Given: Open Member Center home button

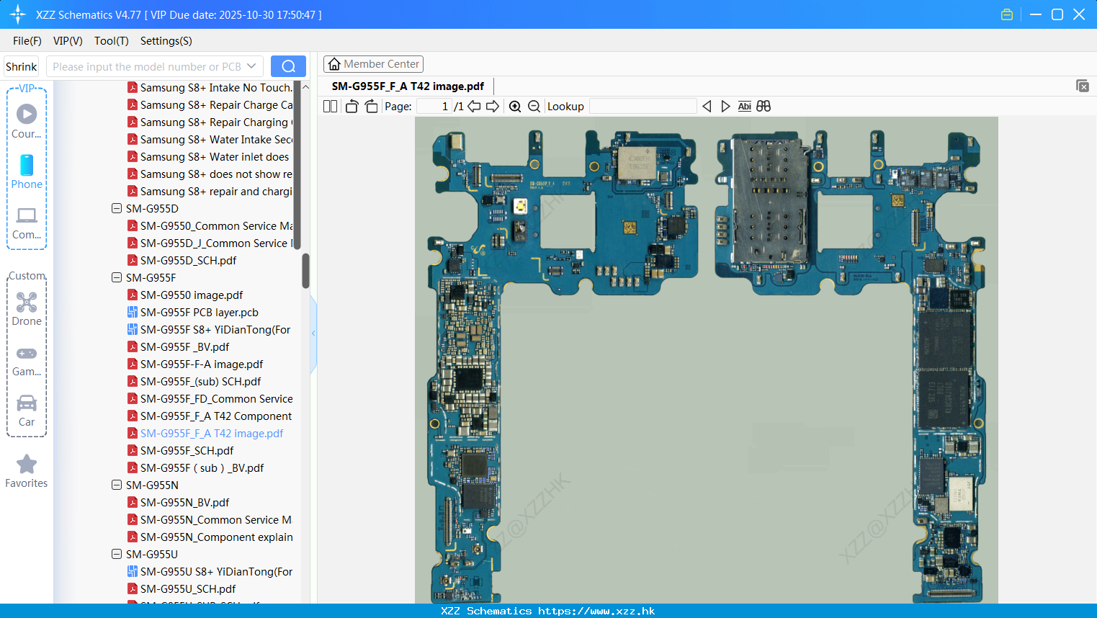Looking at the screenshot, I should tap(373, 64).
